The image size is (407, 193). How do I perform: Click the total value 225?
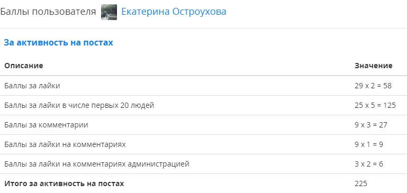tap(361, 183)
